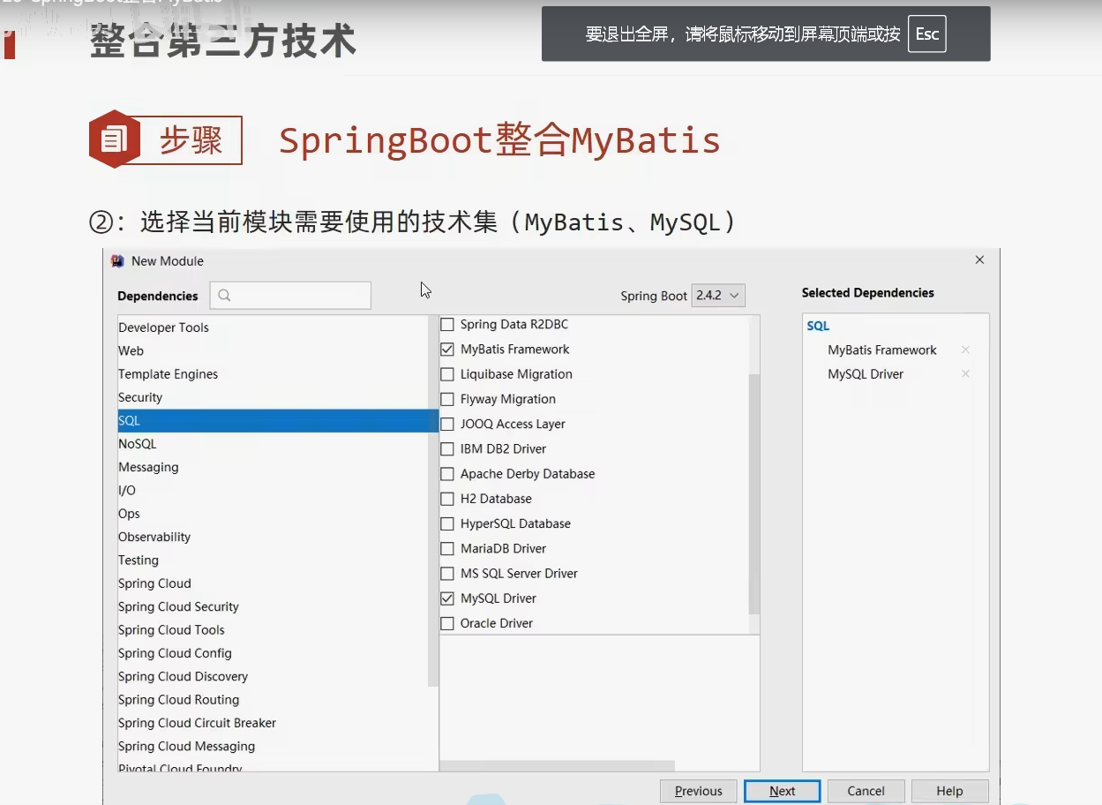
Task: Select MyBatis Framework in Selected Dependencies
Action: click(x=881, y=350)
